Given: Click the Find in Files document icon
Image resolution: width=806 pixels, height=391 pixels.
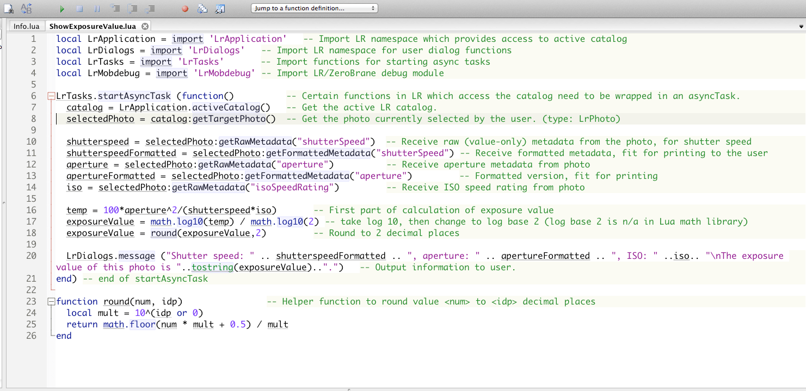Looking at the screenshot, I should point(8,9).
